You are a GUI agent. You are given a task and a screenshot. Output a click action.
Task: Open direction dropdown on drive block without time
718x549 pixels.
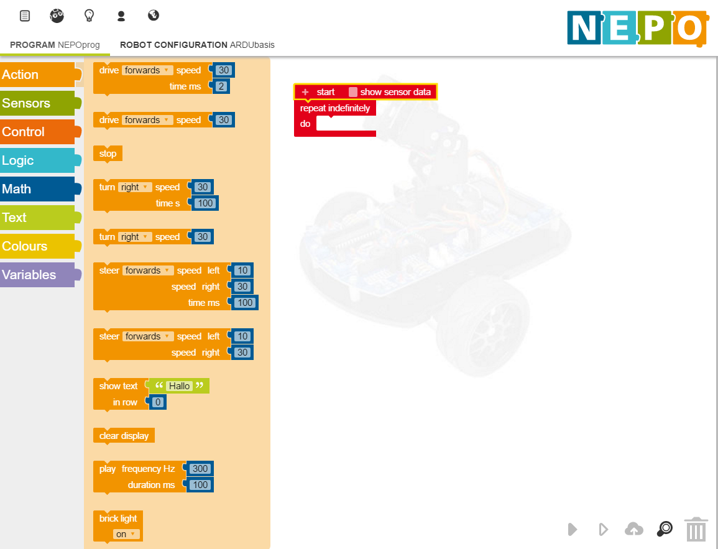point(147,120)
